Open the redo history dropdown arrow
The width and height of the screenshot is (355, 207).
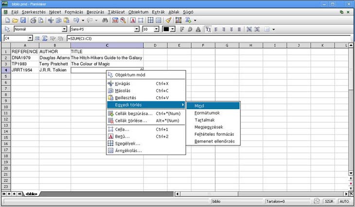96,20
